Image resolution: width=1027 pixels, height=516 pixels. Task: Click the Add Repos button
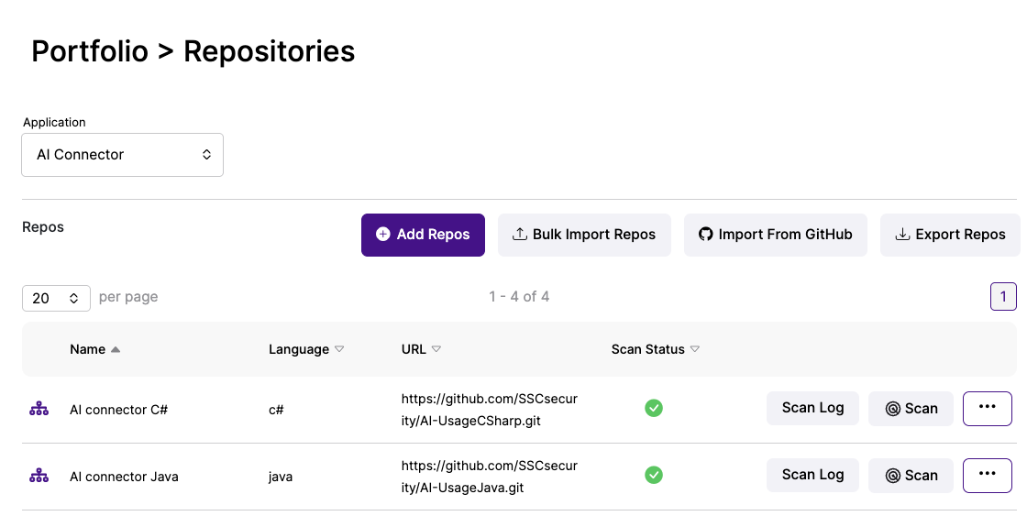pos(423,235)
